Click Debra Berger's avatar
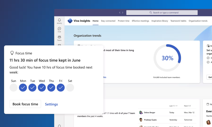This screenshot has width=212, height=127. tap(141, 112)
